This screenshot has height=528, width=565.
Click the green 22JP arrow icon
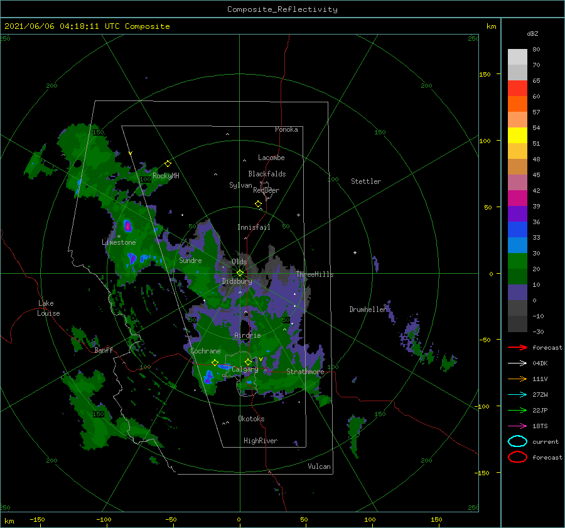pyautogui.click(x=517, y=410)
